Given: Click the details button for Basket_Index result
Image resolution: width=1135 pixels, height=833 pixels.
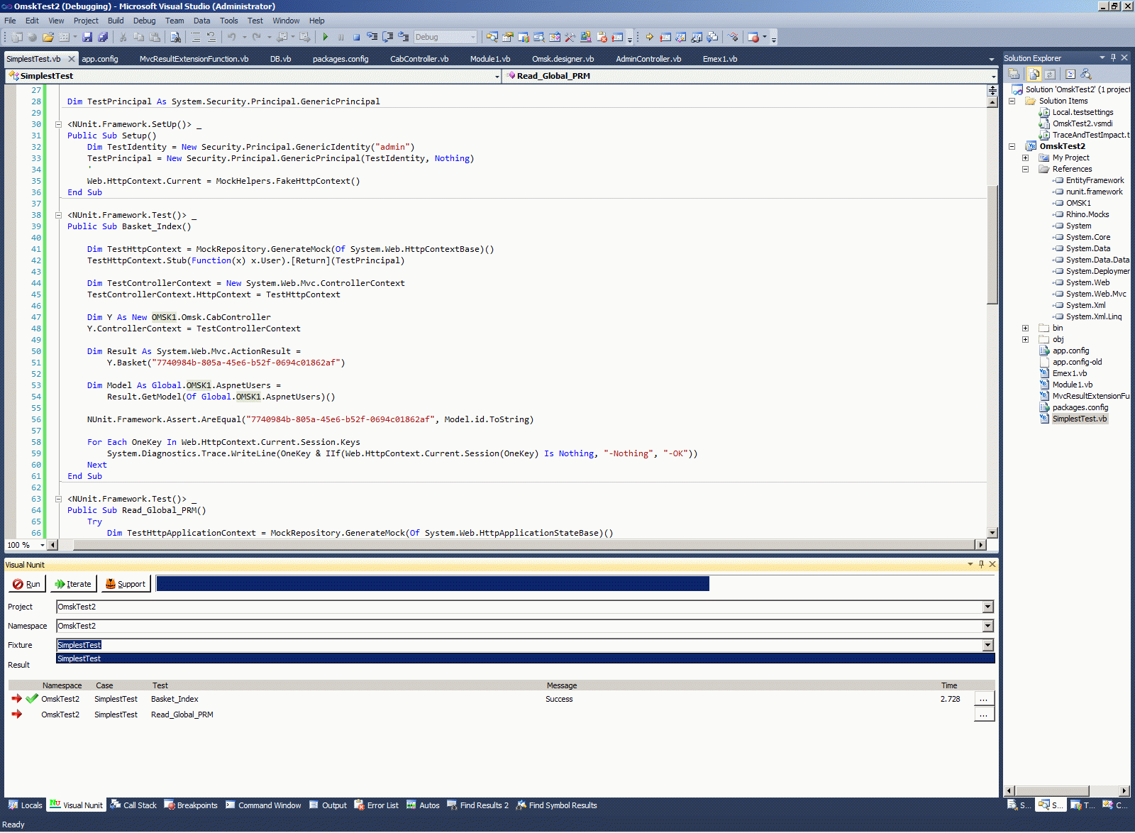Looking at the screenshot, I should (984, 699).
